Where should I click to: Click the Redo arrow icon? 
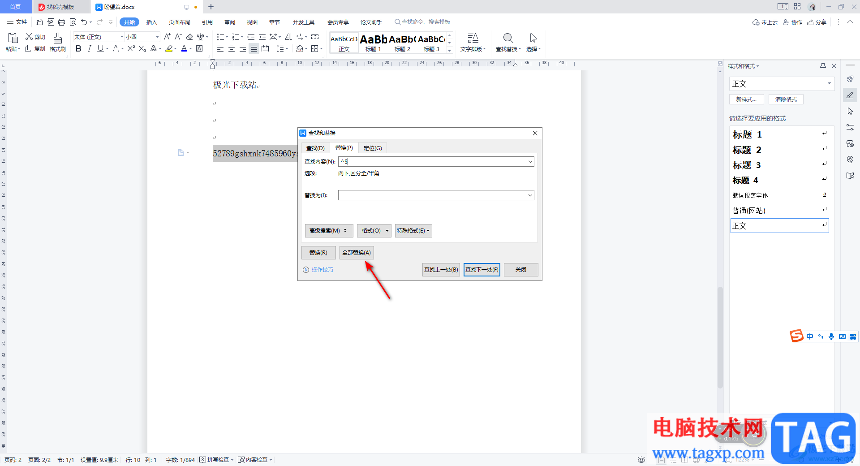[99, 22]
